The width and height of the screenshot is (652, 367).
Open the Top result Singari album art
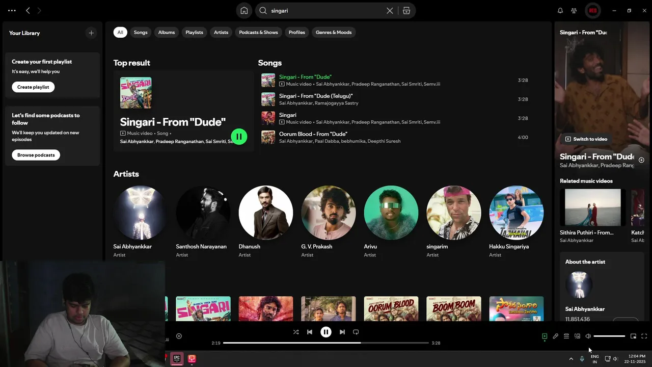coord(135,93)
